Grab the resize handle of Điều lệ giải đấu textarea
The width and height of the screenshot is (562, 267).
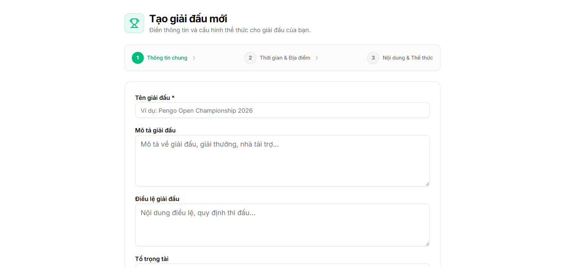coord(427,244)
